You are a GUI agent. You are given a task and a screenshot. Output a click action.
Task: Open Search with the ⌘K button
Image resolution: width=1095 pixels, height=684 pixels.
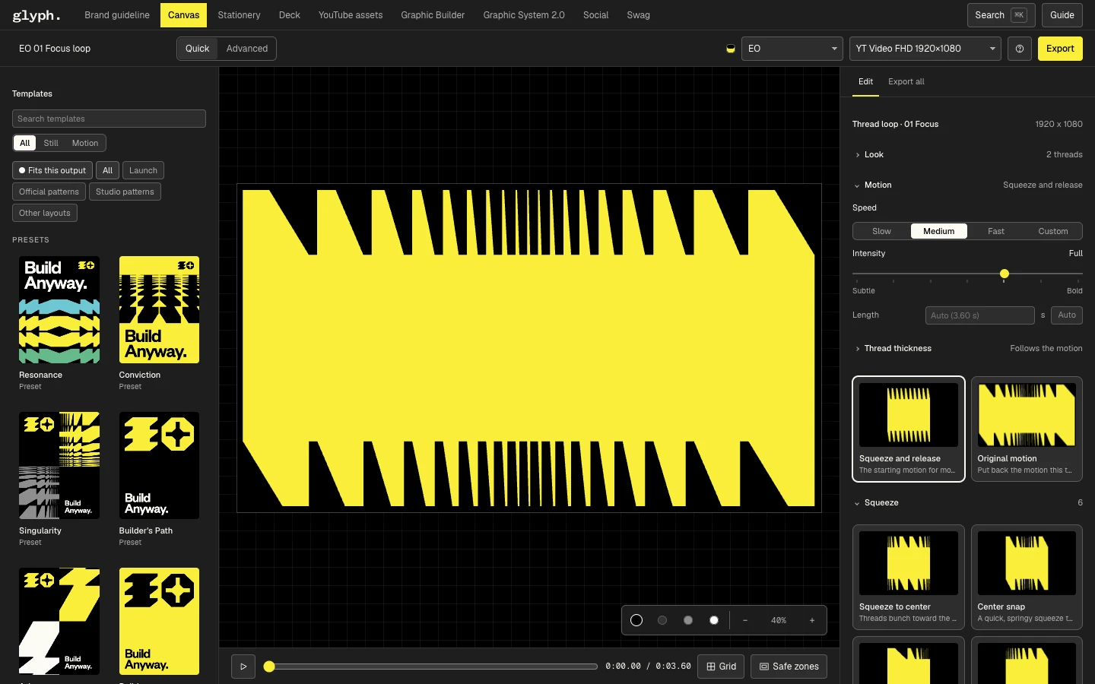(1001, 15)
